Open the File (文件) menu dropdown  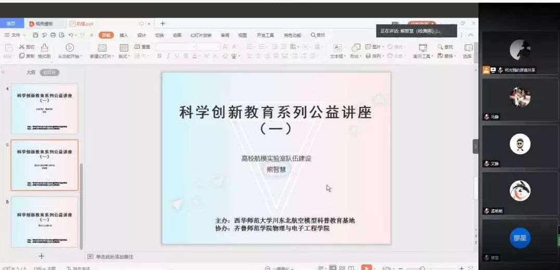tap(16, 35)
